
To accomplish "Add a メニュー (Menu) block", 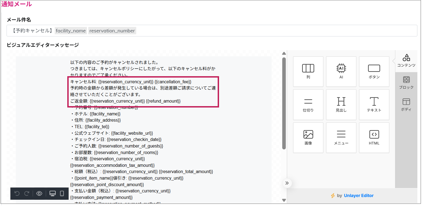I will pos(341,137).
